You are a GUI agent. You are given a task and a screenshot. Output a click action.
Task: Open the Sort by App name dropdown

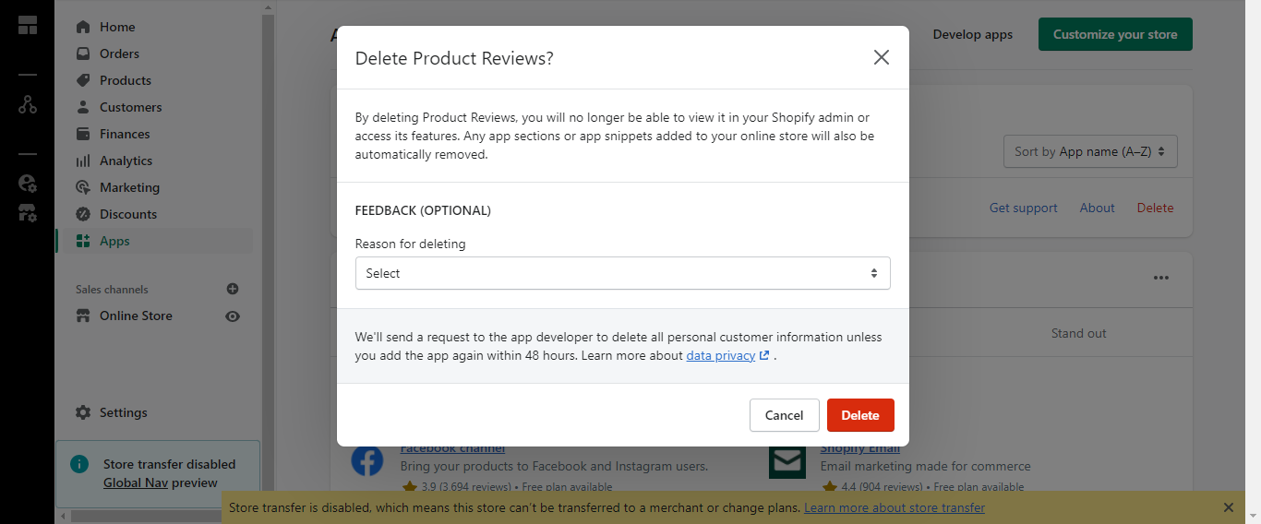pos(1090,151)
